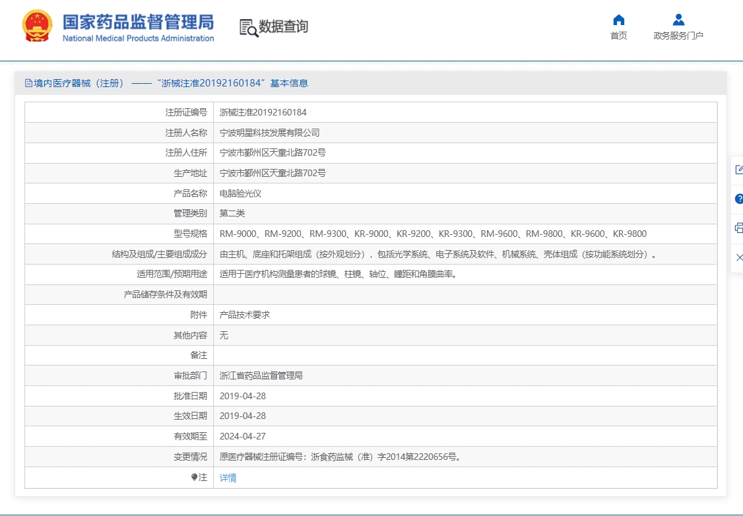
Task: Click 第二类 management category value
Action: (232, 213)
